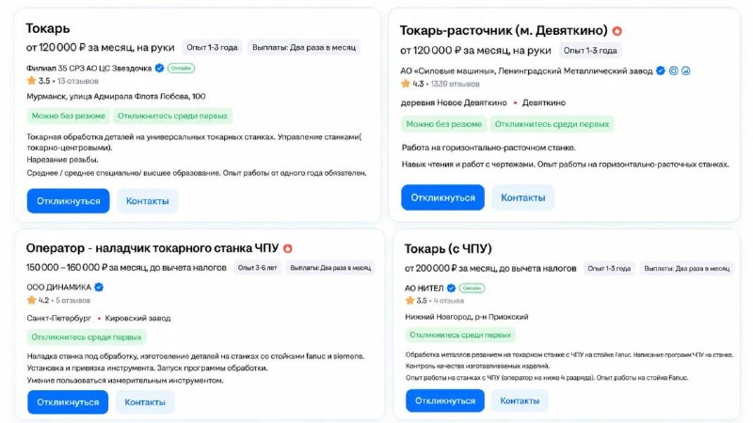
Task: Click the verified checkmark next to Звездочка
Action: click(159, 68)
